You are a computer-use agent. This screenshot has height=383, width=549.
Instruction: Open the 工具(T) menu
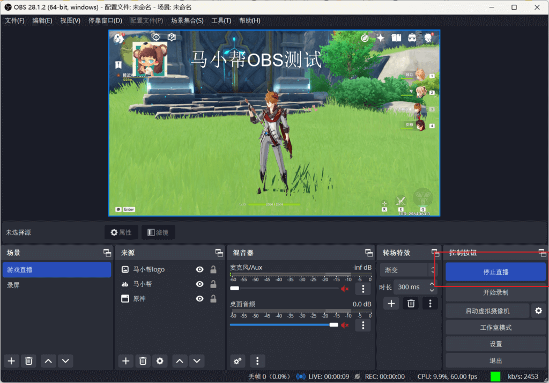[x=221, y=20]
